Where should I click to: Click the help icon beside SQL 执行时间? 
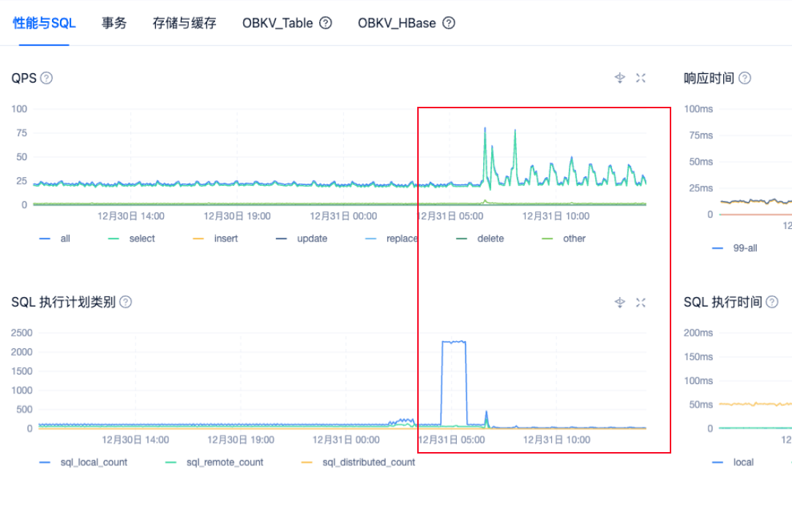tap(772, 302)
